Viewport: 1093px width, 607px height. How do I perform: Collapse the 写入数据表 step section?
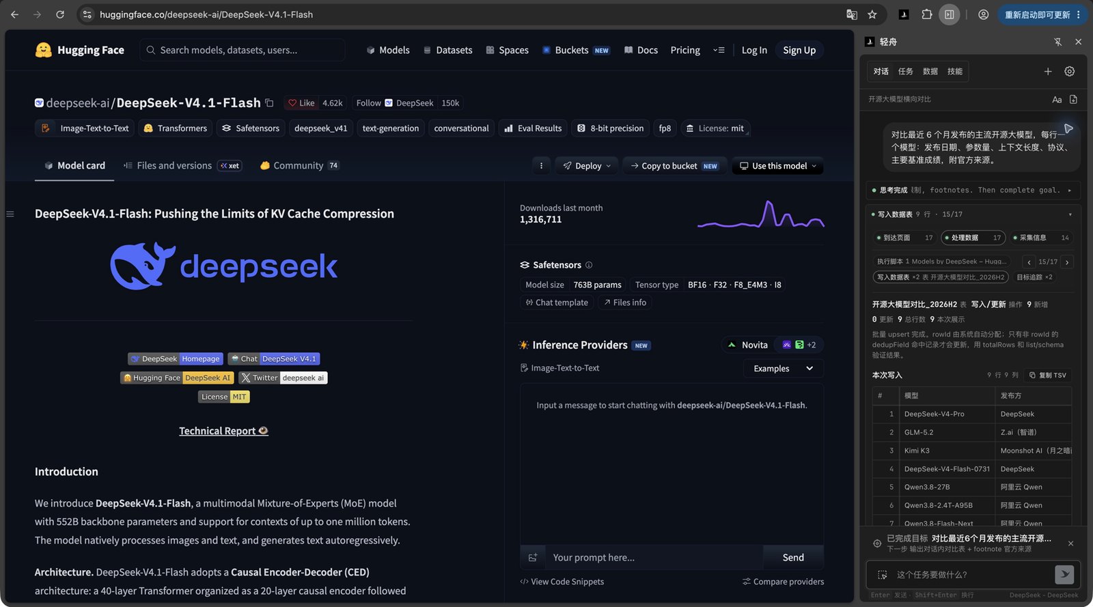(1070, 214)
